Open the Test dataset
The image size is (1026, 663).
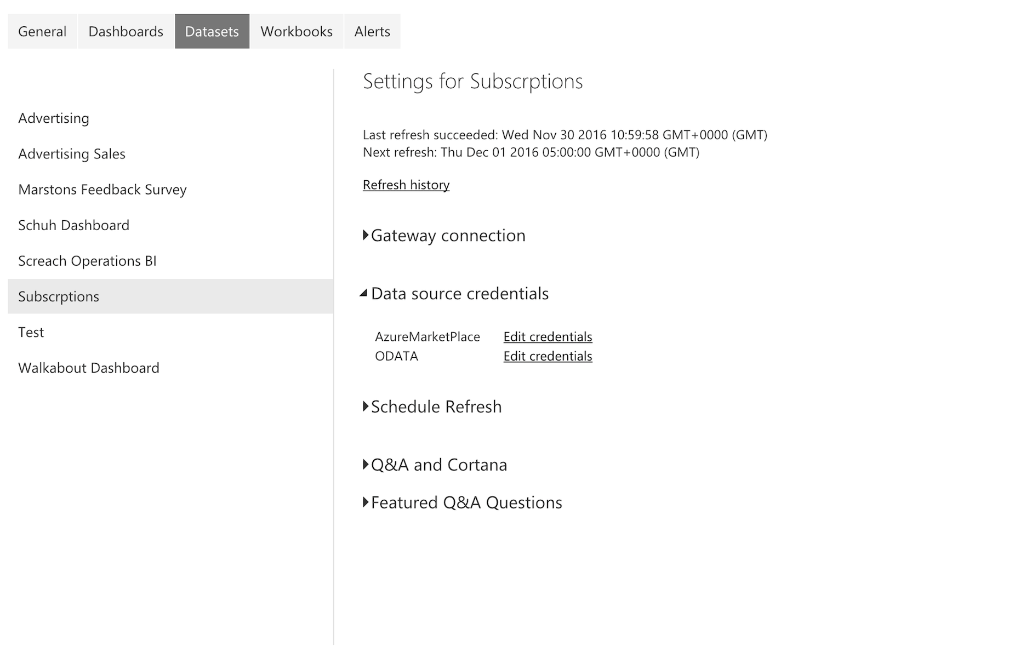(170, 332)
